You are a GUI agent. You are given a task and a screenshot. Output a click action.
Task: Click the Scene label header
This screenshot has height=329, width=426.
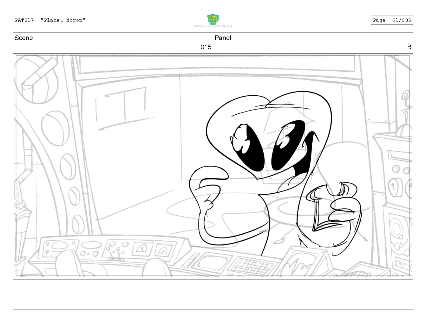24,38
